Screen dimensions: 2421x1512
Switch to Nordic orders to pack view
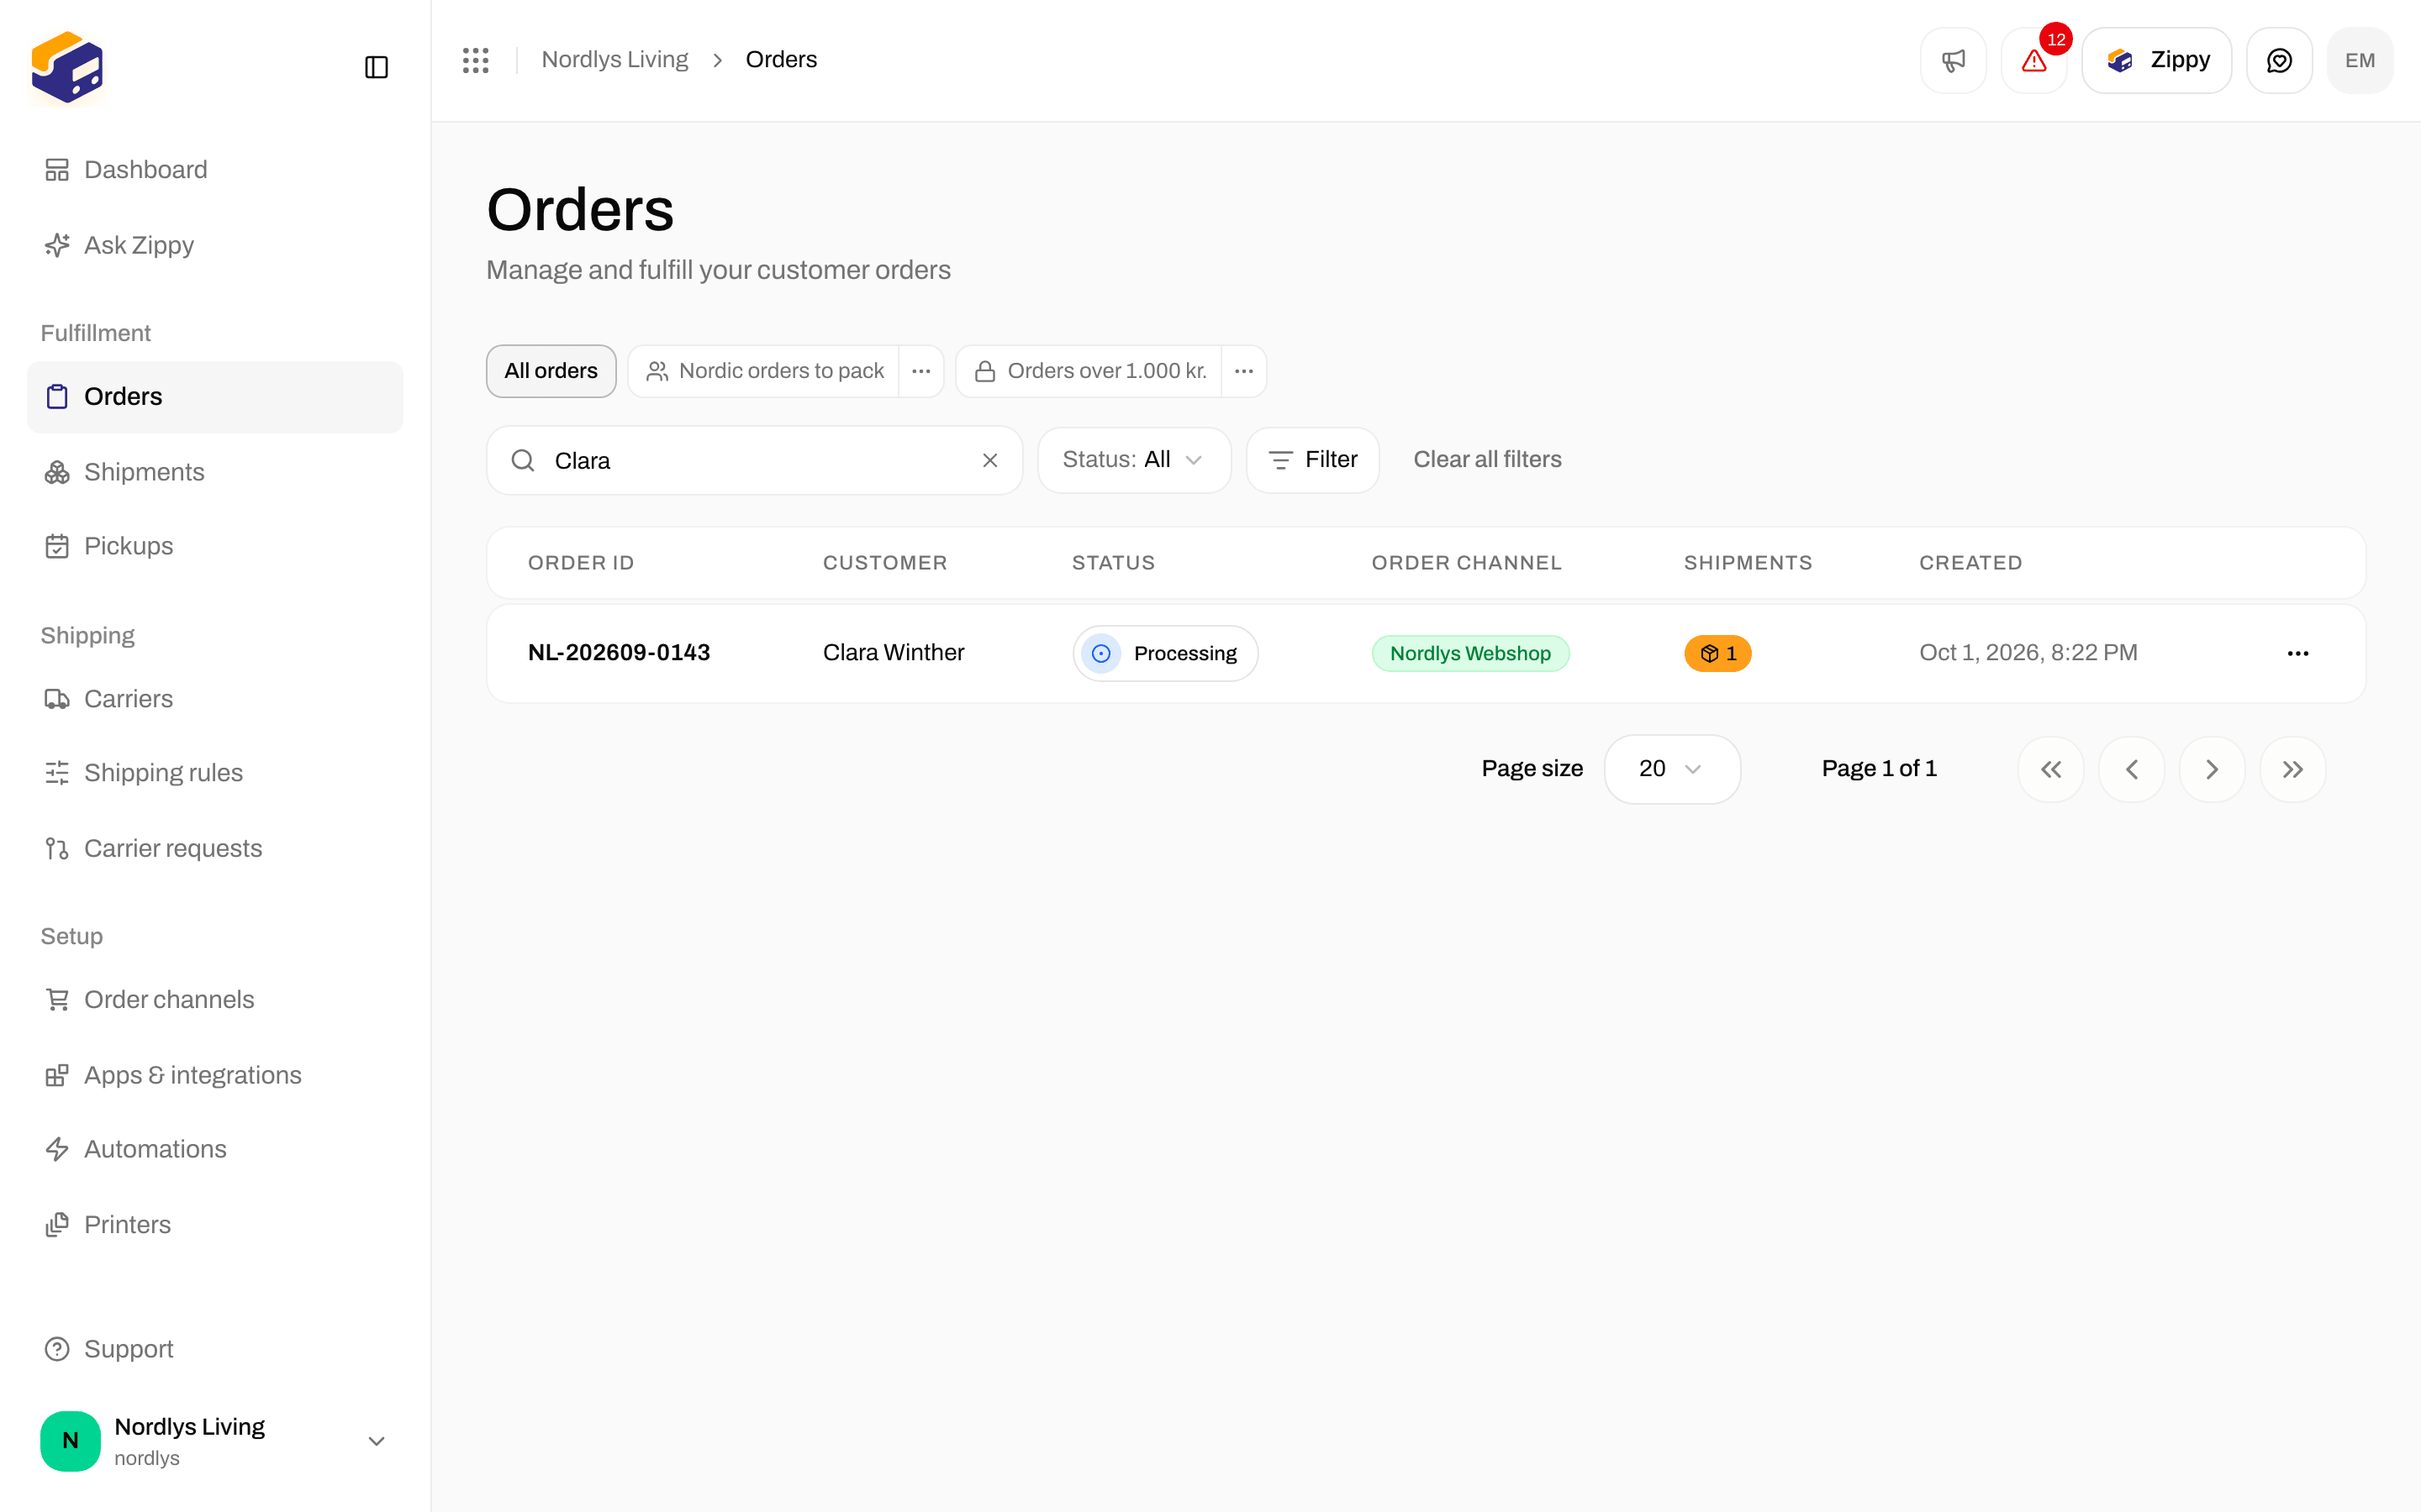tap(764, 371)
